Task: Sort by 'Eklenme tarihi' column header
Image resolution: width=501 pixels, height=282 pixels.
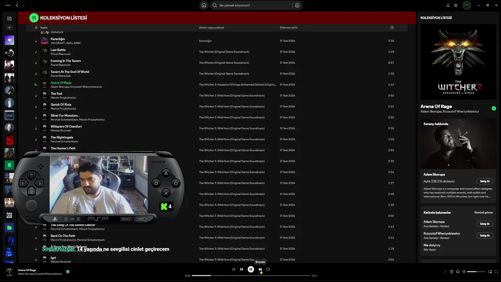Action: coord(288,28)
